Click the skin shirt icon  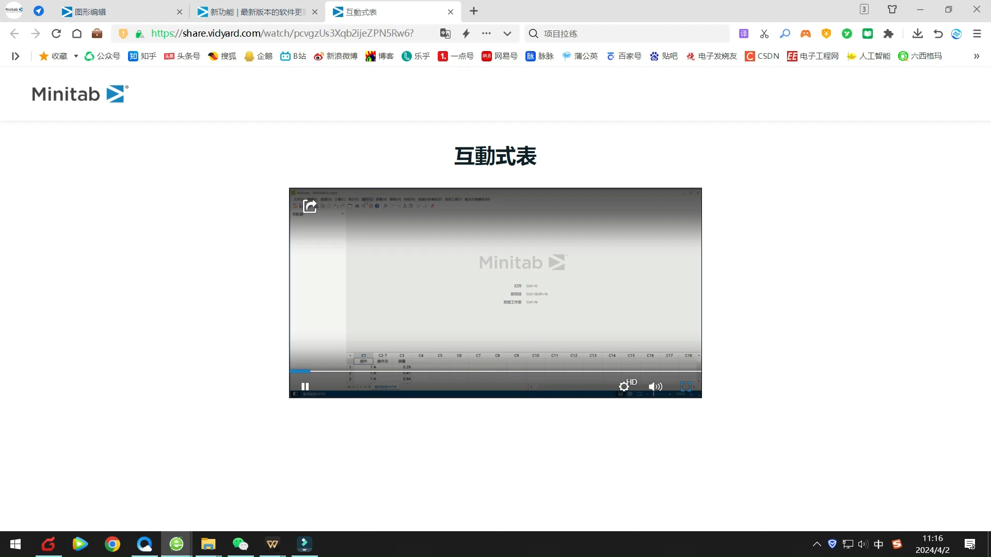[x=892, y=9]
